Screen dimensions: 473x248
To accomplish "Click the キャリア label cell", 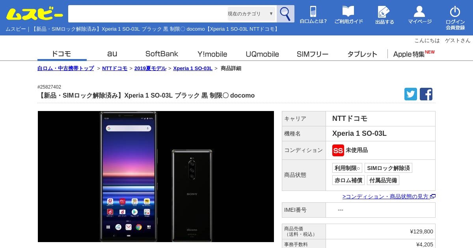I will click(x=304, y=118).
